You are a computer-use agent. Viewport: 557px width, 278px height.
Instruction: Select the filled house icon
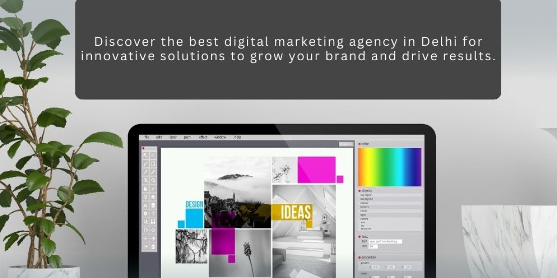pyautogui.click(x=153, y=197)
